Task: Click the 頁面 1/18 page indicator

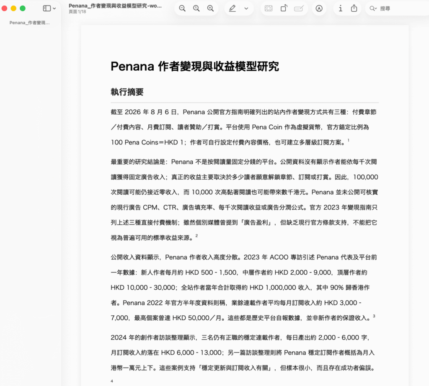Action: (77, 12)
